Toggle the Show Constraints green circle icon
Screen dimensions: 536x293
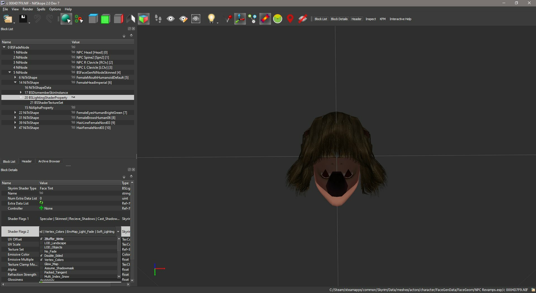[278, 19]
